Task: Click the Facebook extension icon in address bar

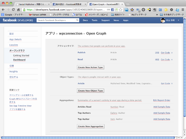Action: (x=113, y=10)
